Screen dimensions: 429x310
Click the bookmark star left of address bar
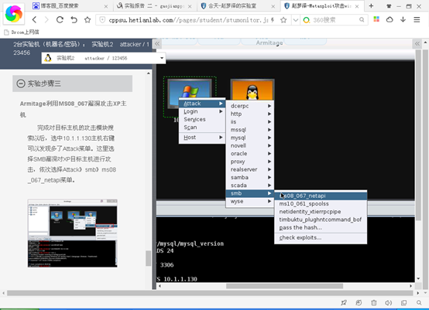point(88,19)
